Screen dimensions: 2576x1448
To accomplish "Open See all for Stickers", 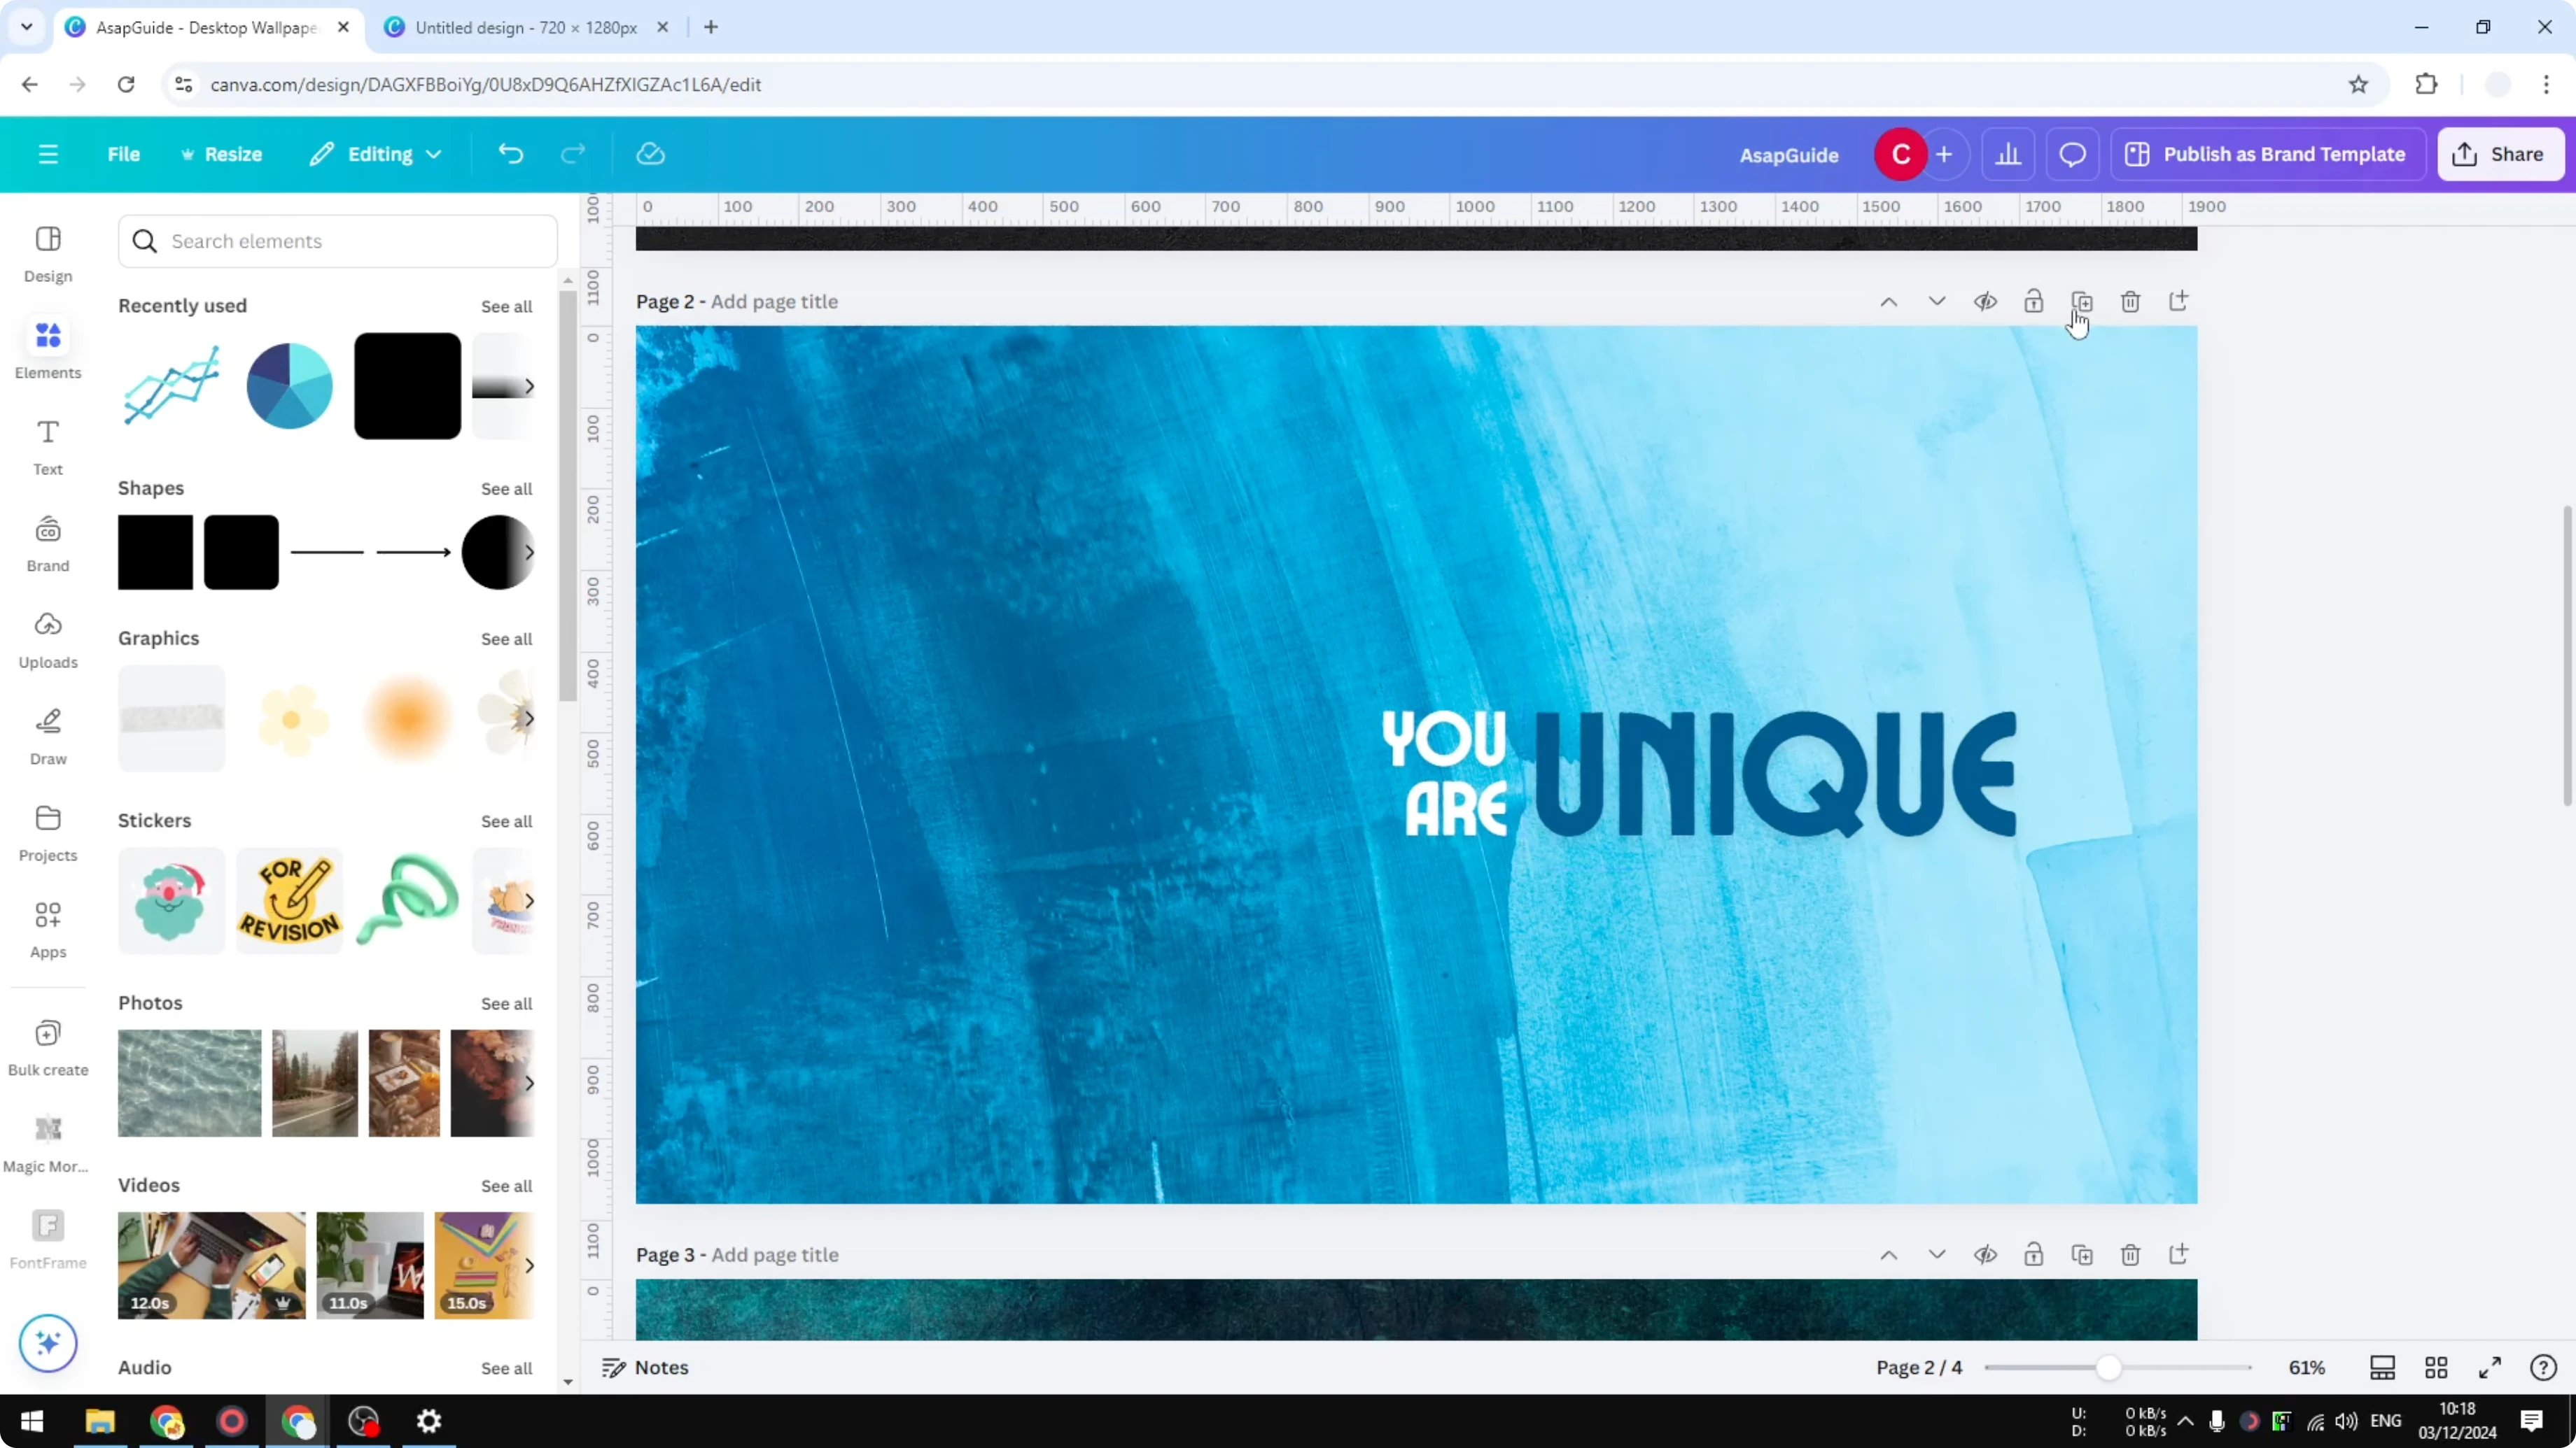I will click(x=507, y=821).
